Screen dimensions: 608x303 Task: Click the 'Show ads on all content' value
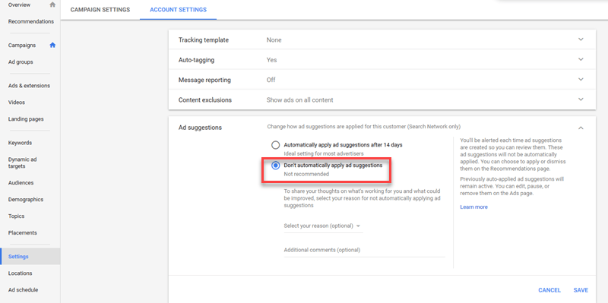point(299,100)
